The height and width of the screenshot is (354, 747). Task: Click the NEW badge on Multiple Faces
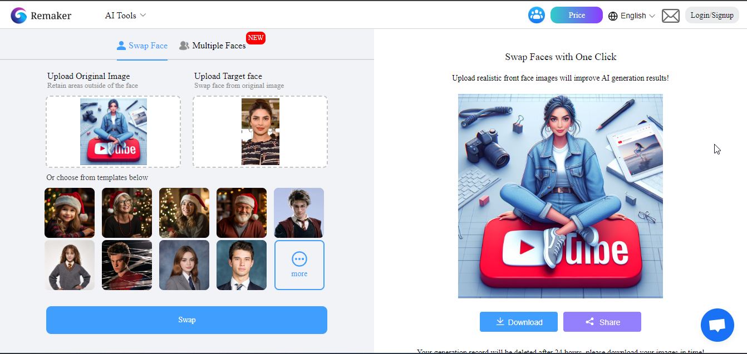coord(255,38)
